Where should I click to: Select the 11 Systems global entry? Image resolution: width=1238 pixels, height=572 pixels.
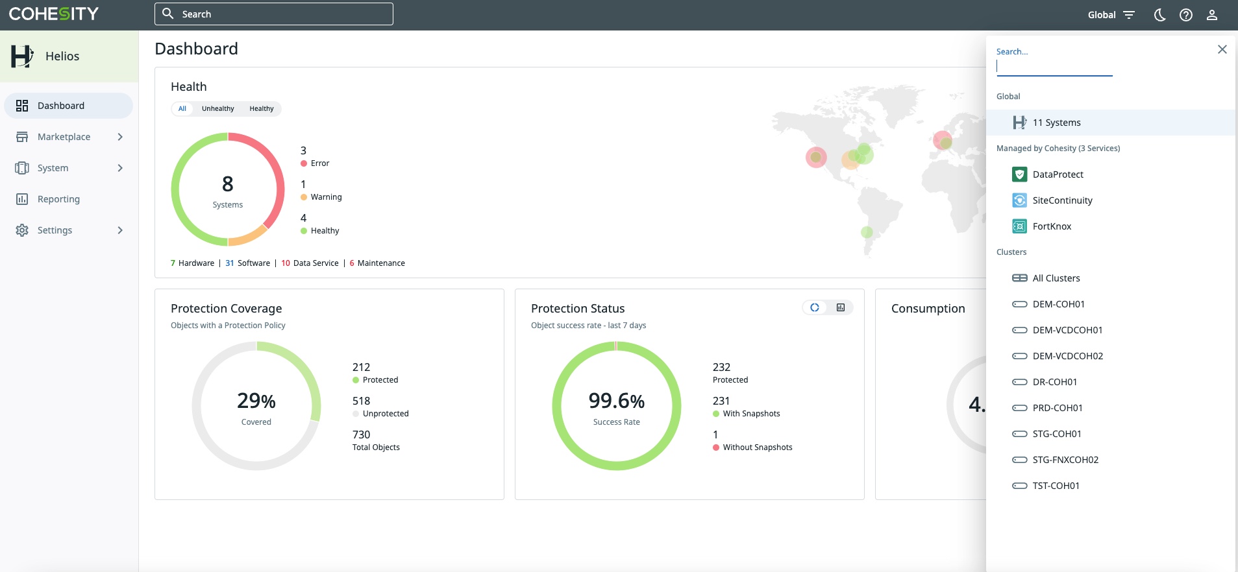tap(1056, 123)
